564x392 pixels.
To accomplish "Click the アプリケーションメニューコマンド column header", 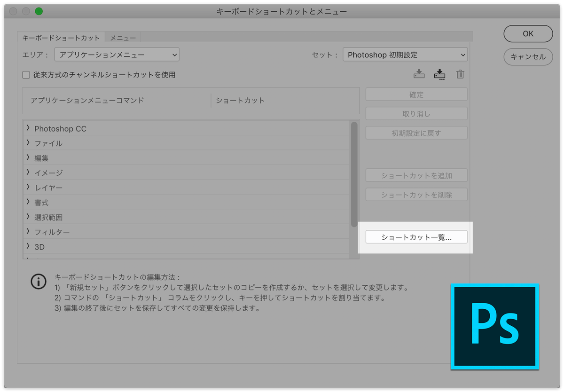I will pos(87,100).
